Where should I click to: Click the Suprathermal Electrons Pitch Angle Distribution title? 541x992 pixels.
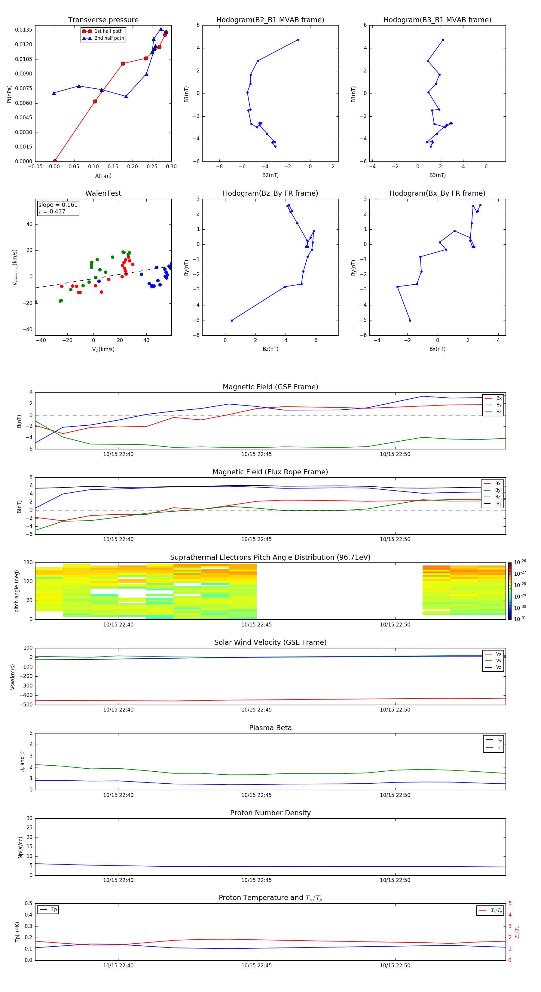270,558
